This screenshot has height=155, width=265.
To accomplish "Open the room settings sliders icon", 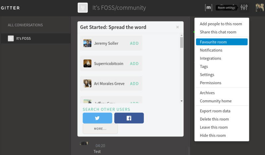I will (244, 7).
